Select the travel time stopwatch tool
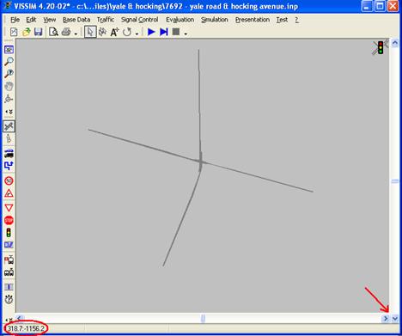This screenshot has width=402, height=336. [9, 299]
